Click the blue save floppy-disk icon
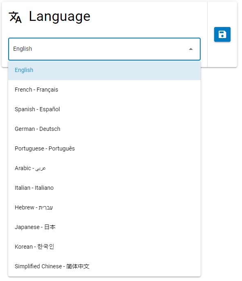The width and height of the screenshot is (242, 281). (x=222, y=34)
